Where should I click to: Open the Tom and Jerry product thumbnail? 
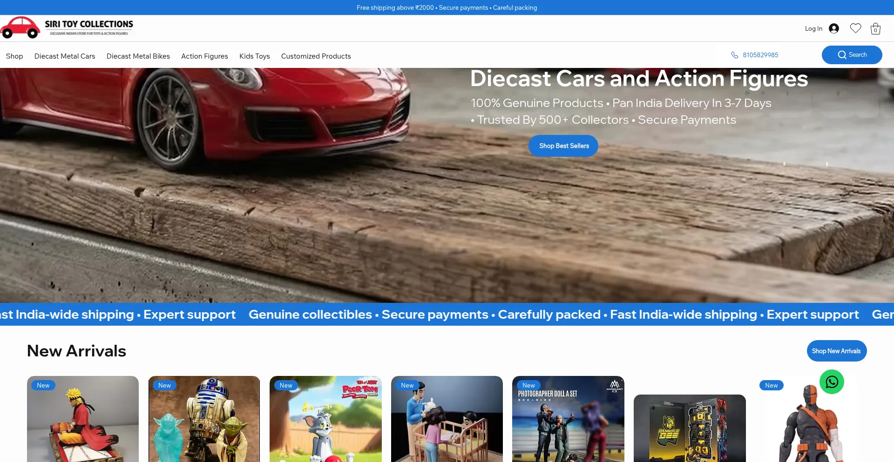pyautogui.click(x=325, y=419)
